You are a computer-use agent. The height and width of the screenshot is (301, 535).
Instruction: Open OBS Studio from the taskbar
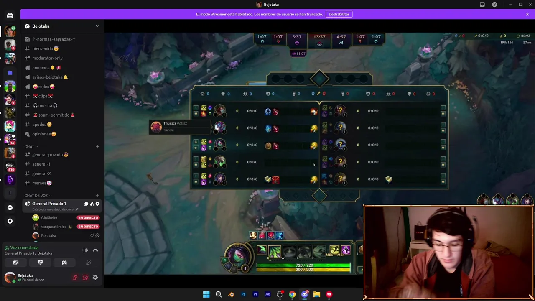coord(280,294)
